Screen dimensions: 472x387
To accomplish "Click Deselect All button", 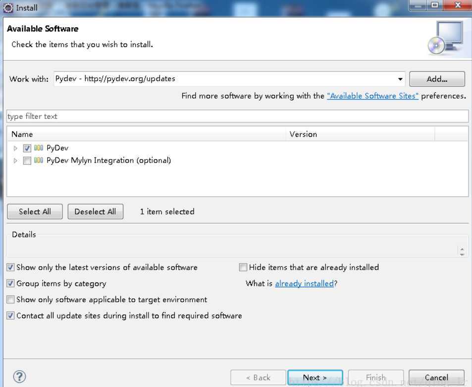I will point(96,212).
